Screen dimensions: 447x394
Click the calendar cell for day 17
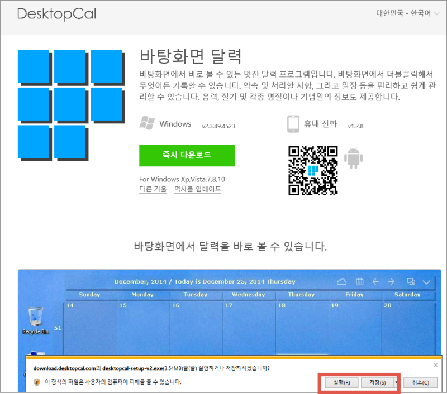pyautogui.click(x=249, y=329)
